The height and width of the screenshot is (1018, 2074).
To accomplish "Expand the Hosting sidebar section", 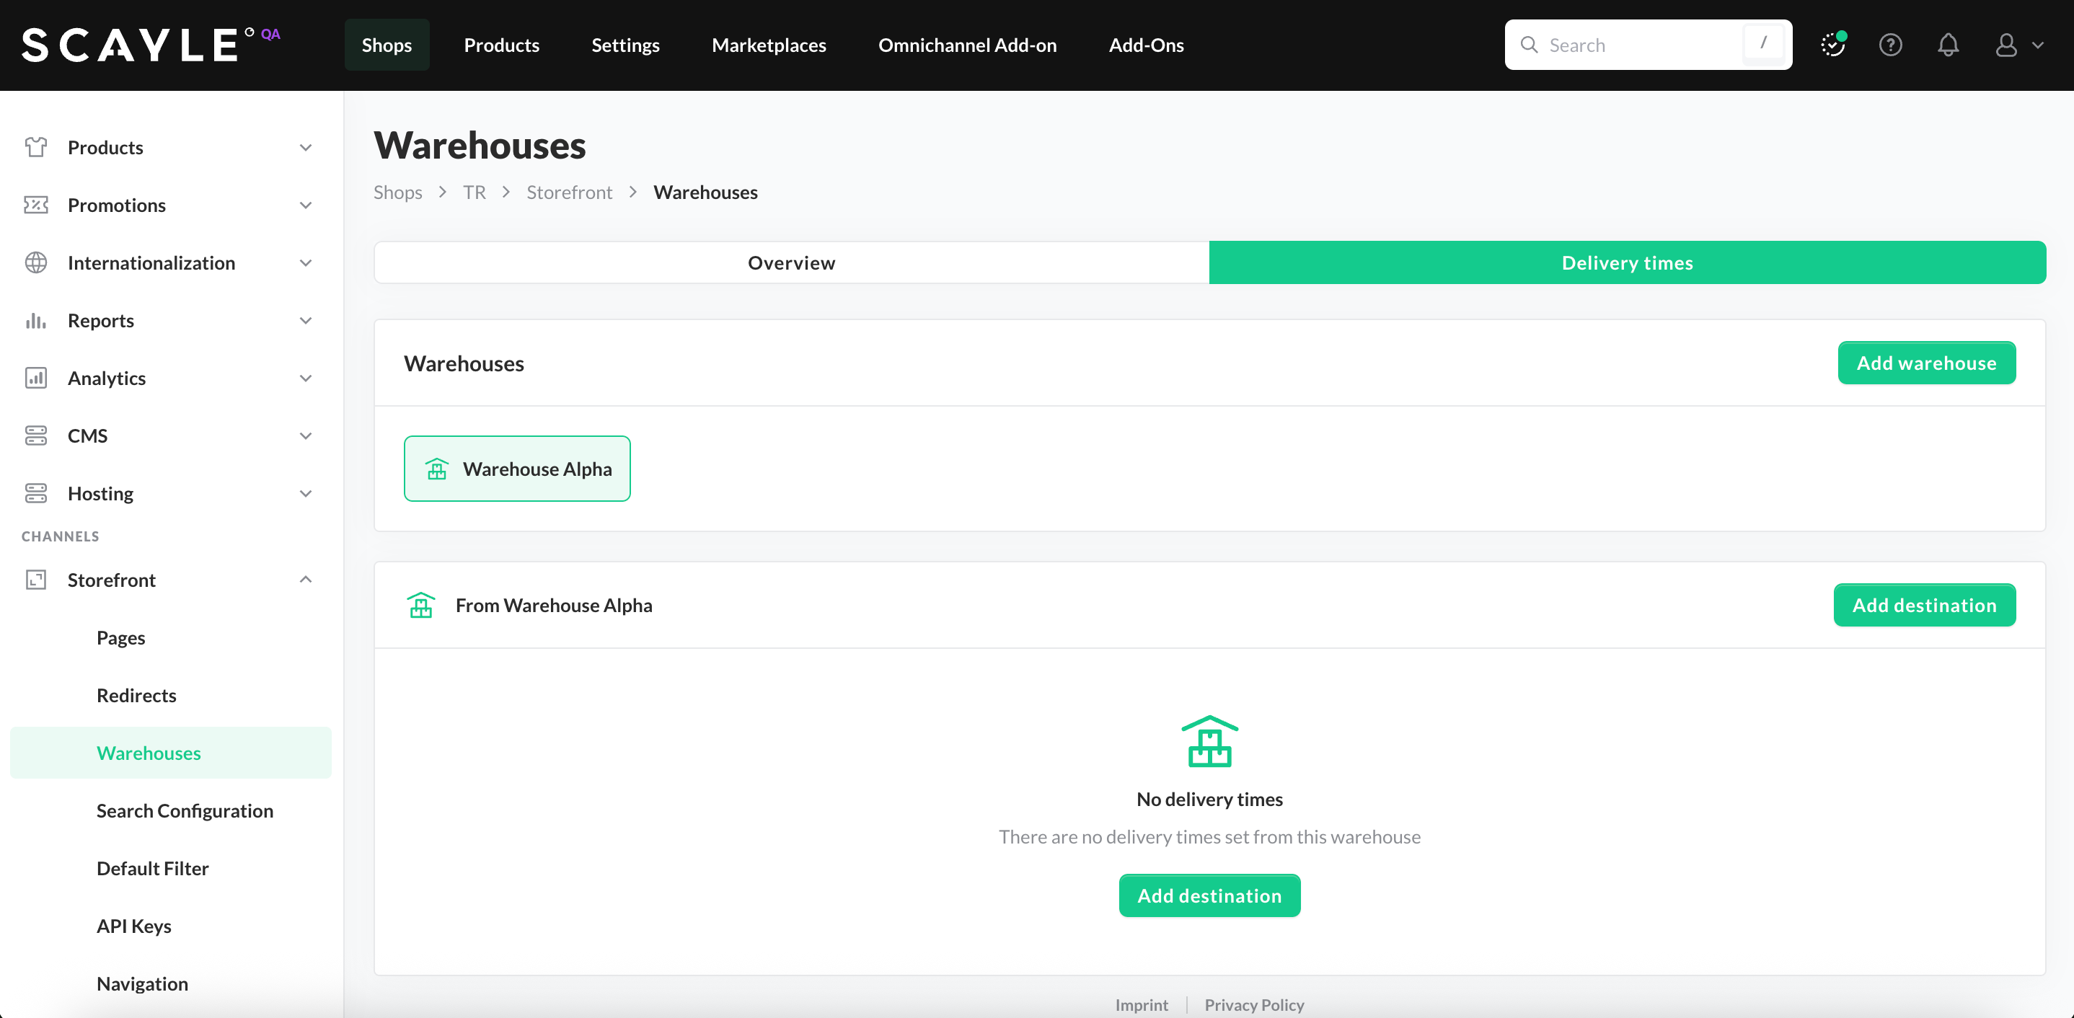I will (x=305, y=493).
